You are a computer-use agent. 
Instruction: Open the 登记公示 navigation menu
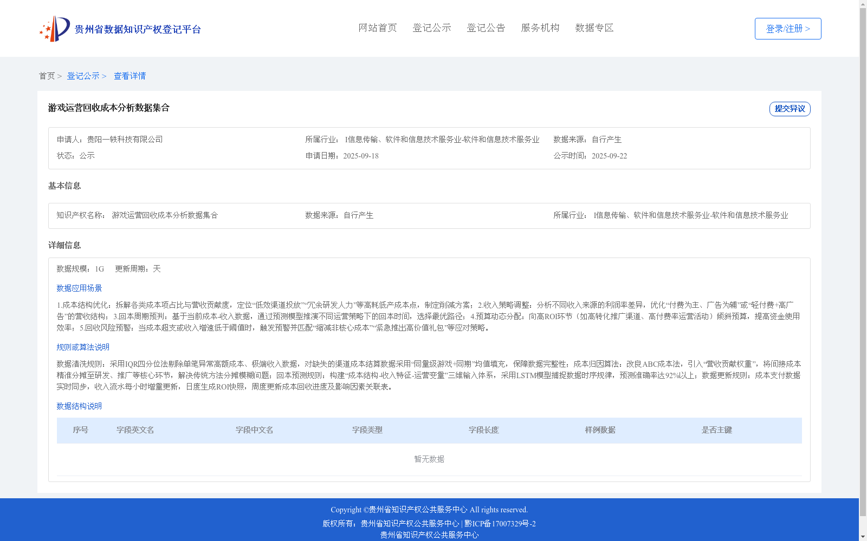click(432, 28)
